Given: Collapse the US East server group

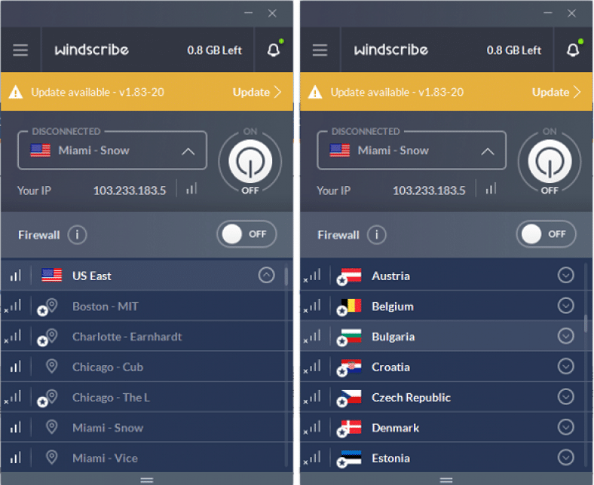Looking at the screenshot, I should click(266, 275).
